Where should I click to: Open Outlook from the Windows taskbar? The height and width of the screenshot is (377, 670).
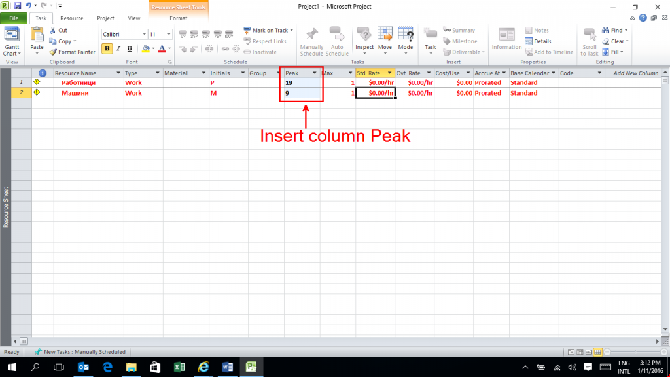[x=83, y=367]
